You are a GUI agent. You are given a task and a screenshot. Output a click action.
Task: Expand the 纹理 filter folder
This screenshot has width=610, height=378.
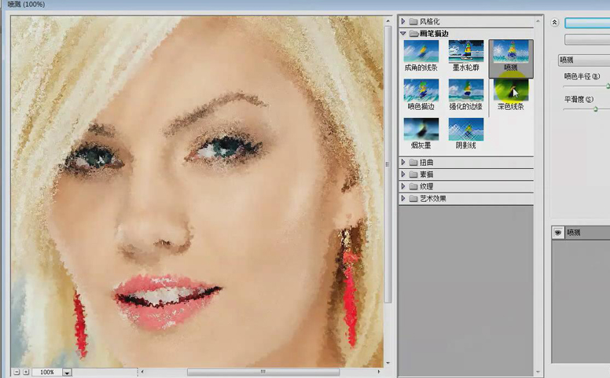[x=403, y=186]
